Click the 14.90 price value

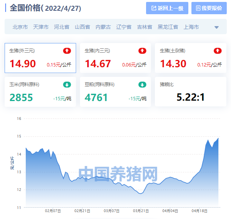[23, 64]
